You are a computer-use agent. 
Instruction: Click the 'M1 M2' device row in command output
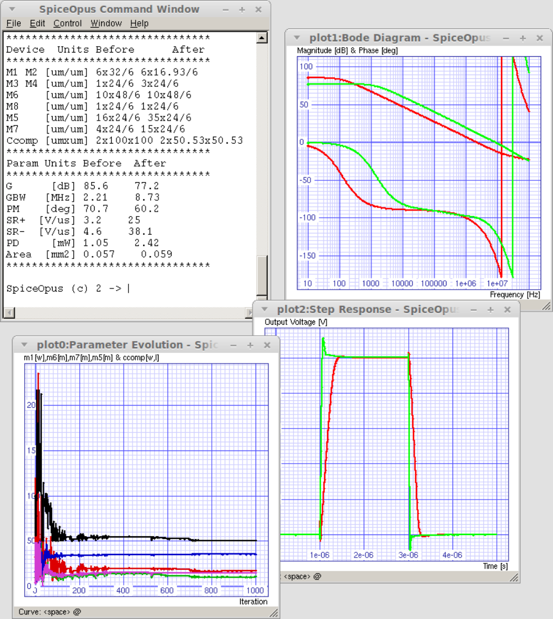click(x=102, y=72)
